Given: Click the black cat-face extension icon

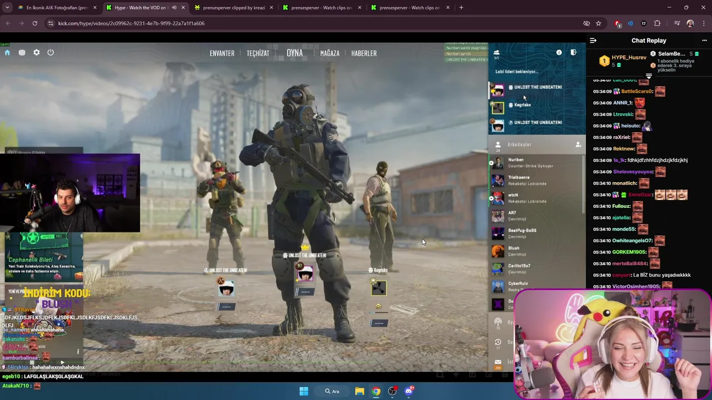Looking at the screenshot, I should 644,23.
